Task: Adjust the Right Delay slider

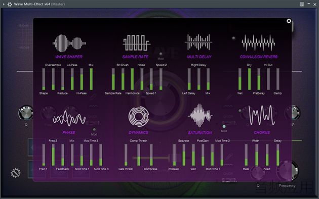Action: (x=199, y=79)
